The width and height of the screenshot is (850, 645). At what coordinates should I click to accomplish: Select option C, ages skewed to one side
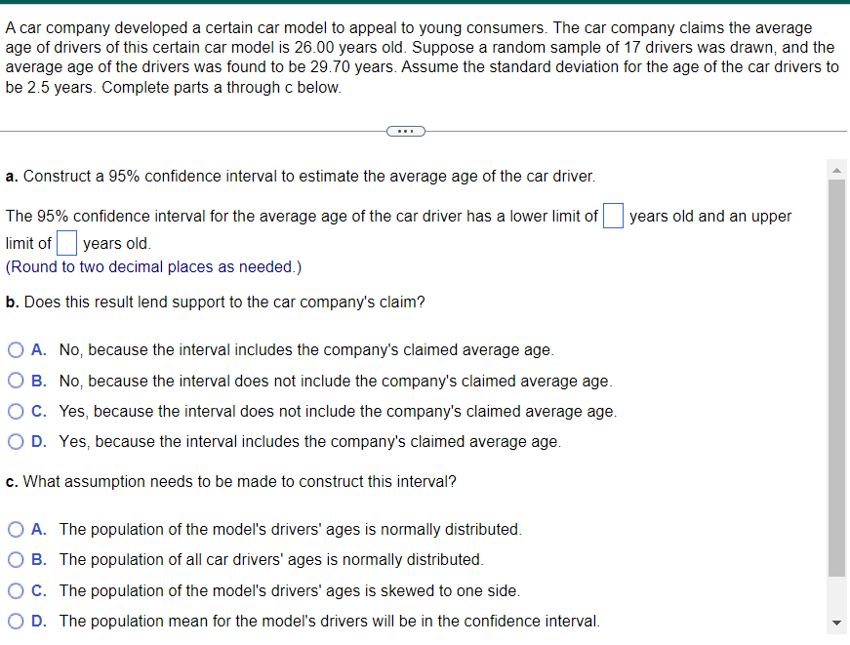click(x=16, y=590)
